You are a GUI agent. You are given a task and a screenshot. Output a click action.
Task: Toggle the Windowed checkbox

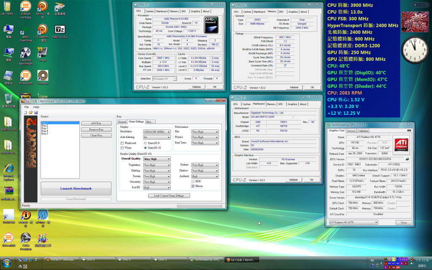[x=122, y=143]
